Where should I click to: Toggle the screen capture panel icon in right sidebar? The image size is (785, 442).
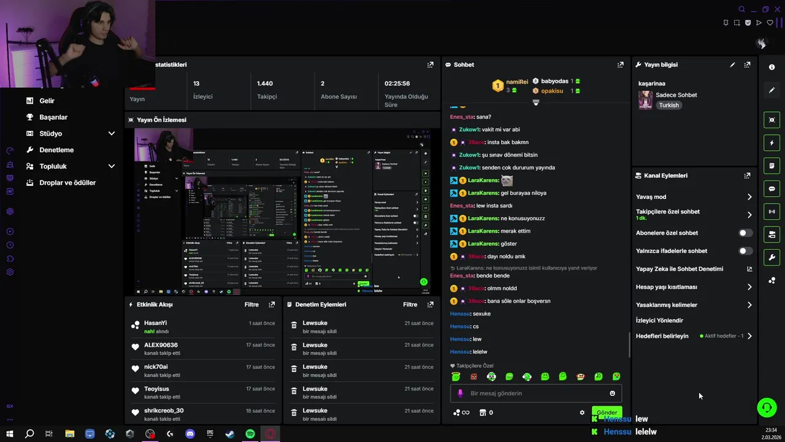(772, 120)
